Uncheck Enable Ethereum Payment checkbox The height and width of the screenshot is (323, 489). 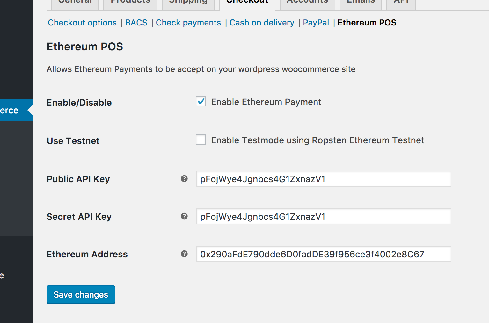tap(201, 102)
